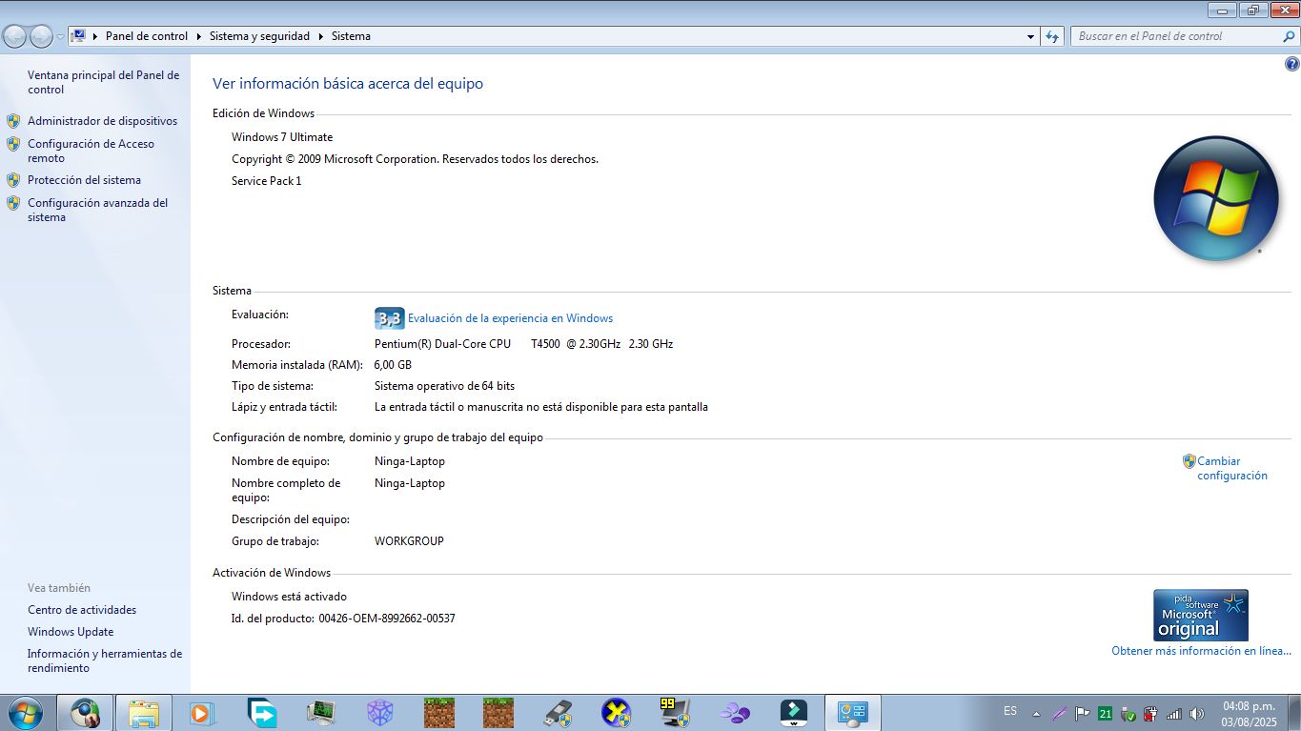
Task: Launch Windows Media Player from the taskbar
Action: [200, 713]
